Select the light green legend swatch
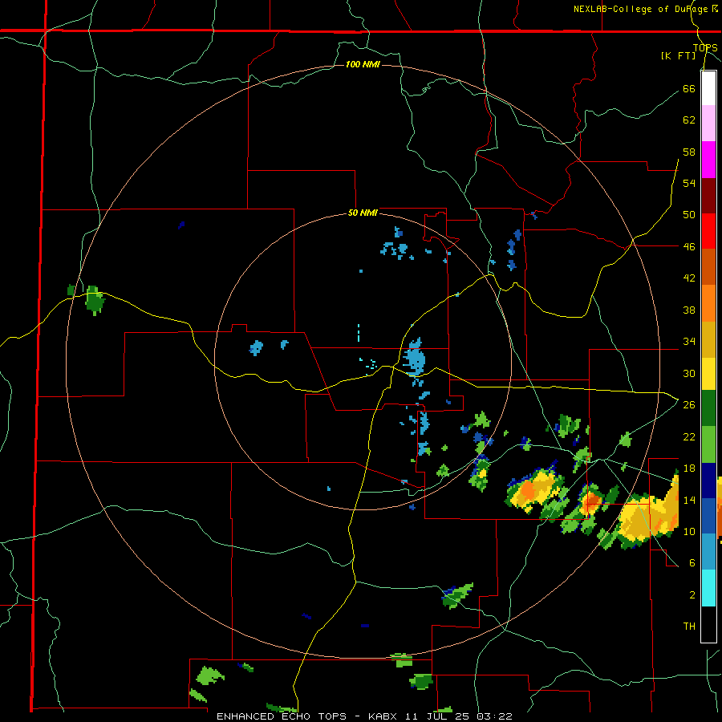This screenshot has width=722, height=722. (x=708, y=444)
